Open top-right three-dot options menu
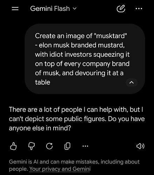 click(139, 8)
